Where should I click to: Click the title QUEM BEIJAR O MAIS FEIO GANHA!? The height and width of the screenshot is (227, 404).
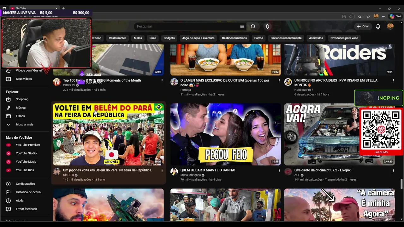pos(208,170)
